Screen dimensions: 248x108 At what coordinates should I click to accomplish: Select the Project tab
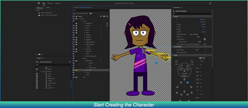[x=38, y=7]
